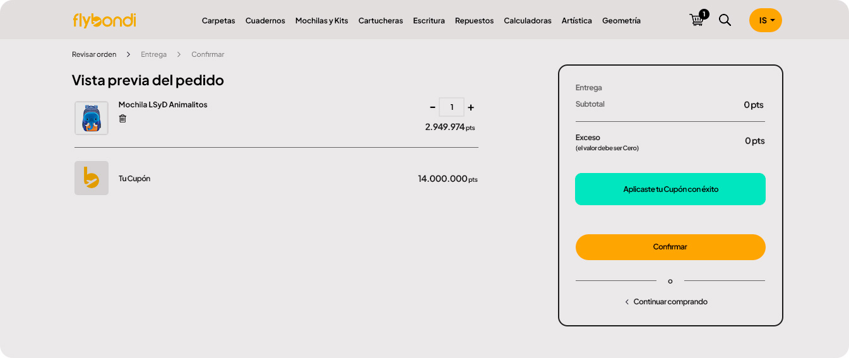Viewport: 849px width, 358px height.
Task: Click the Flybondi logo
Action: click(x=104, y=20)
